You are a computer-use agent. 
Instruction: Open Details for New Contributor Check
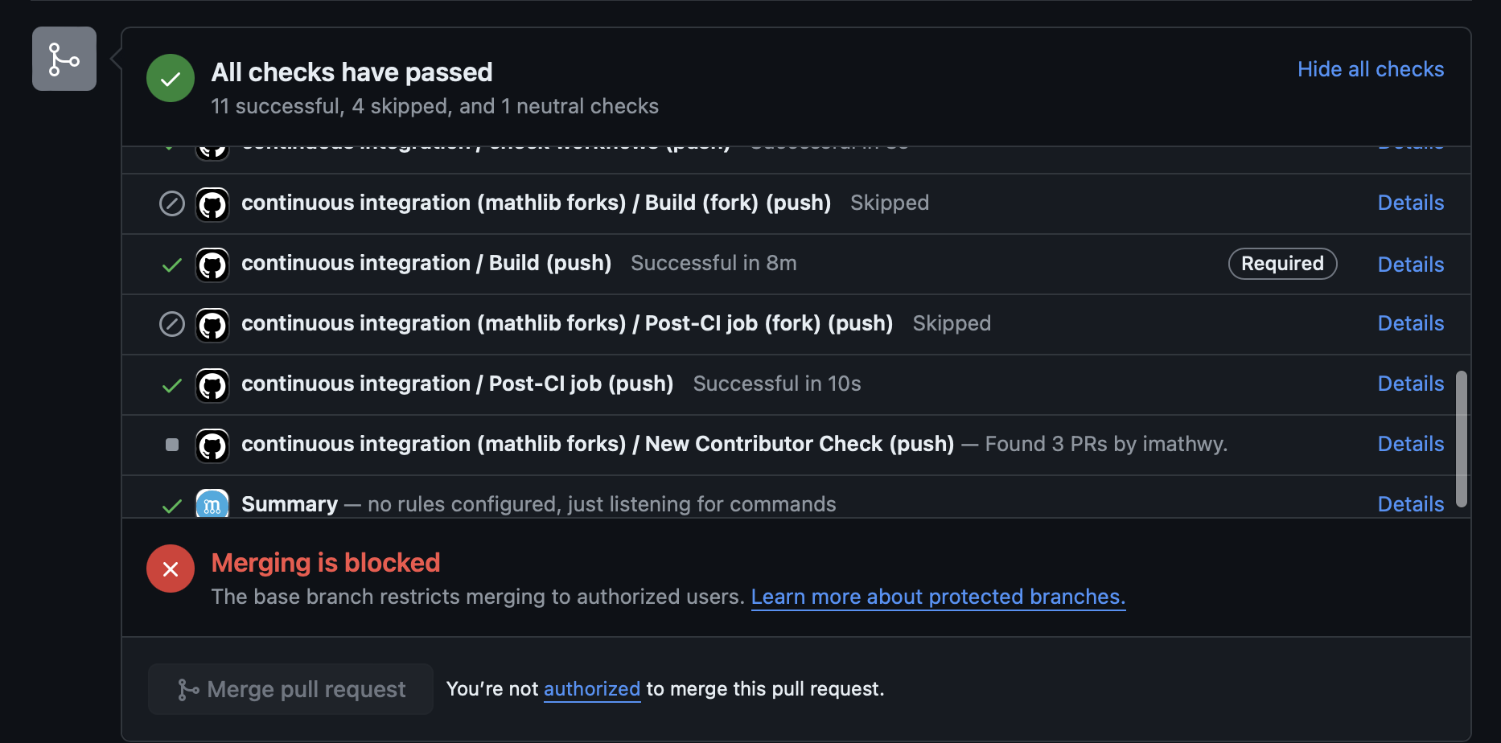(x=1411, y=444)
